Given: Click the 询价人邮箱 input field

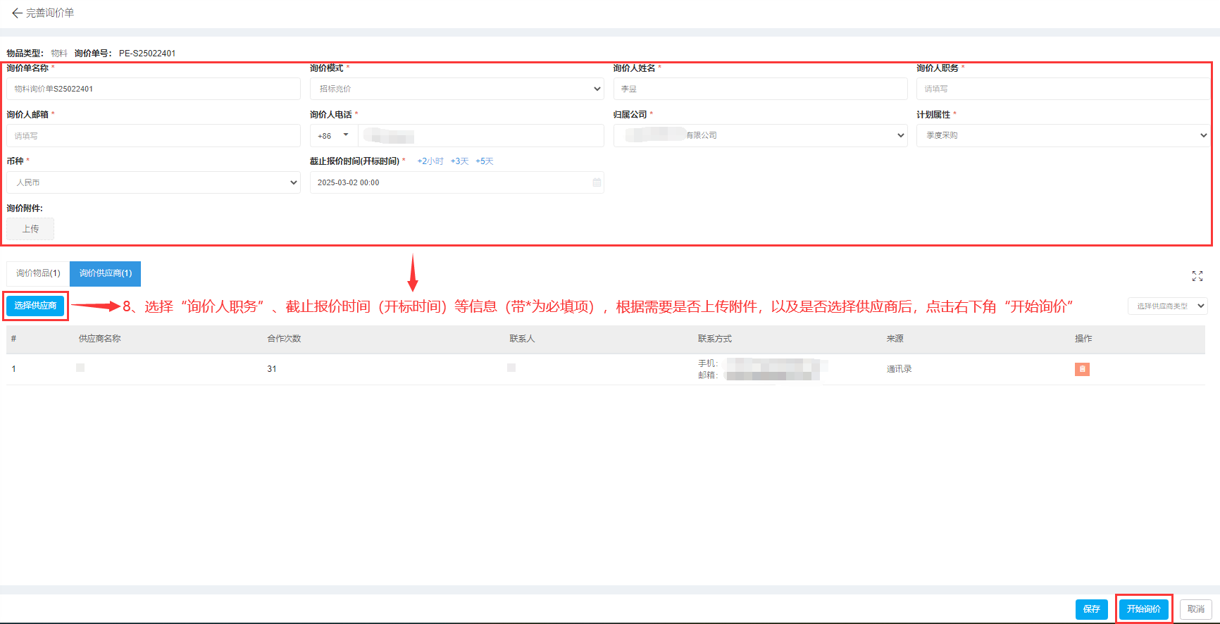Looking at the screenshot, I should [154, 136].
